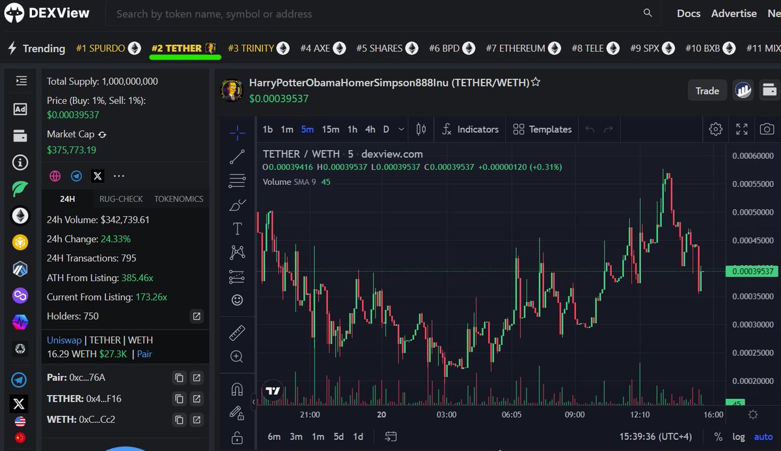This screenshot has height=451, width=781.
Task: Select the text annotation tool
Action: click(238, 228)
